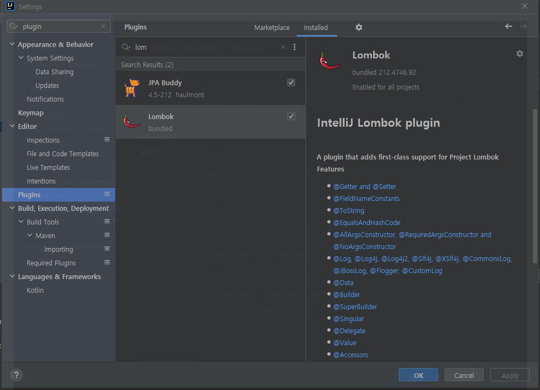540x390 pixels.
Task: Open Intentions settings
Action: 41,181
